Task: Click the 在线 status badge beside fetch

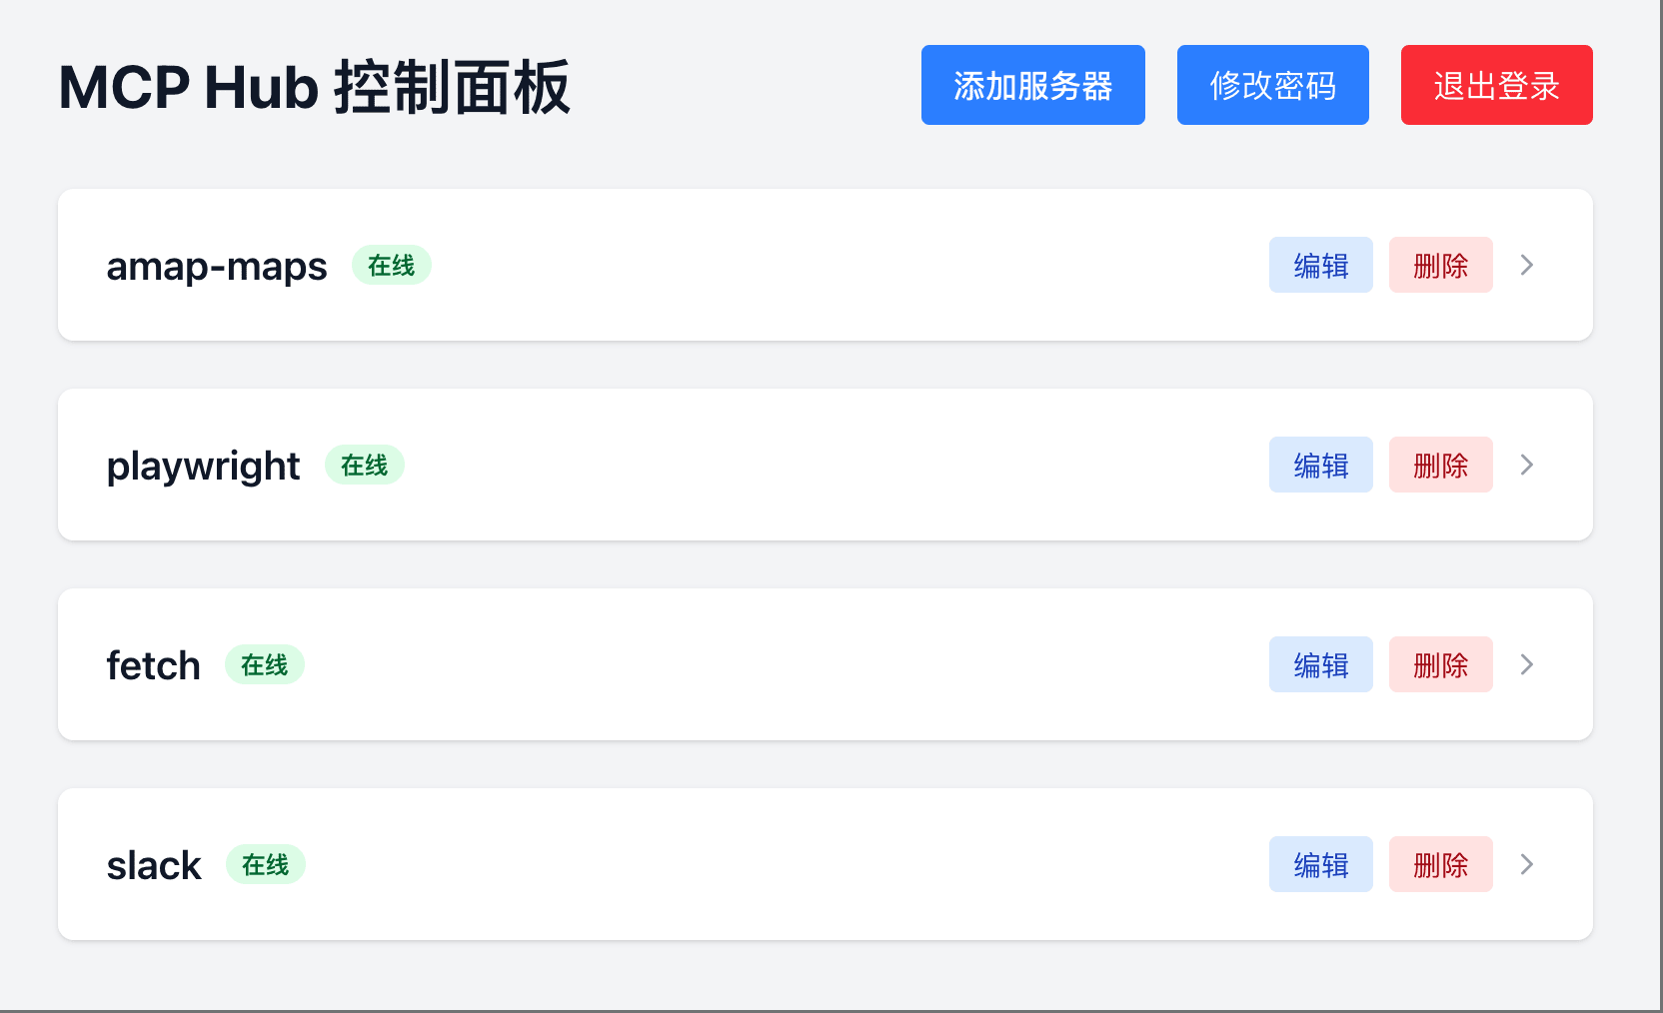Action: click(x=265, y=664)
